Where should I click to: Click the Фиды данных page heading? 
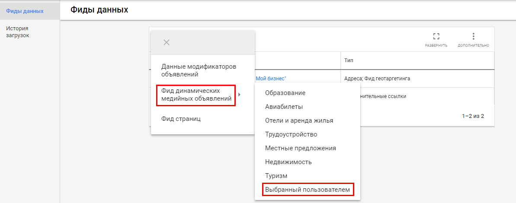click(99, 10)
